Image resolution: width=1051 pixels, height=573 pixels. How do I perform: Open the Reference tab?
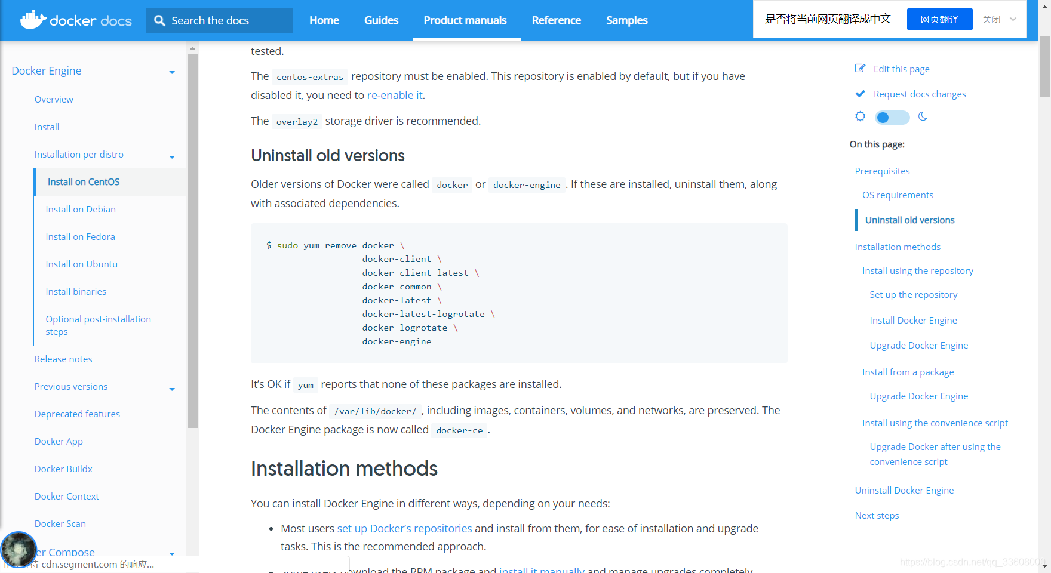(x=557, y=20)
